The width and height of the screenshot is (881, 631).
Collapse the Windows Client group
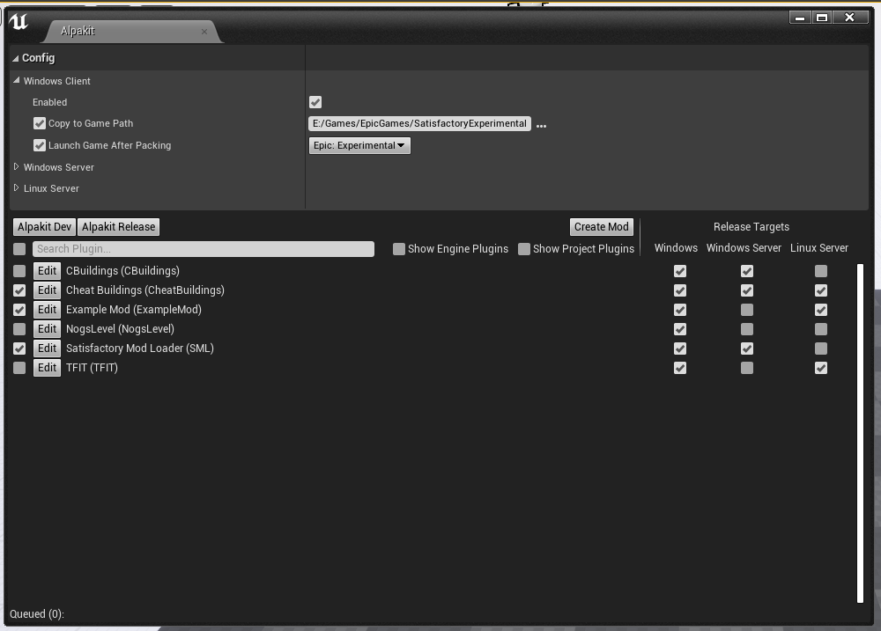(x=16, y=81)
